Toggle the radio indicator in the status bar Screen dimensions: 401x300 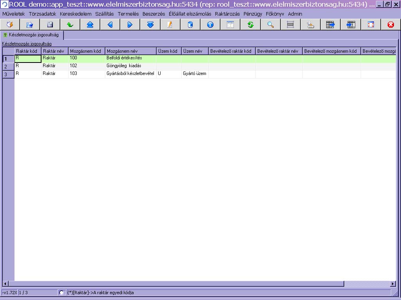coord(61,293)
